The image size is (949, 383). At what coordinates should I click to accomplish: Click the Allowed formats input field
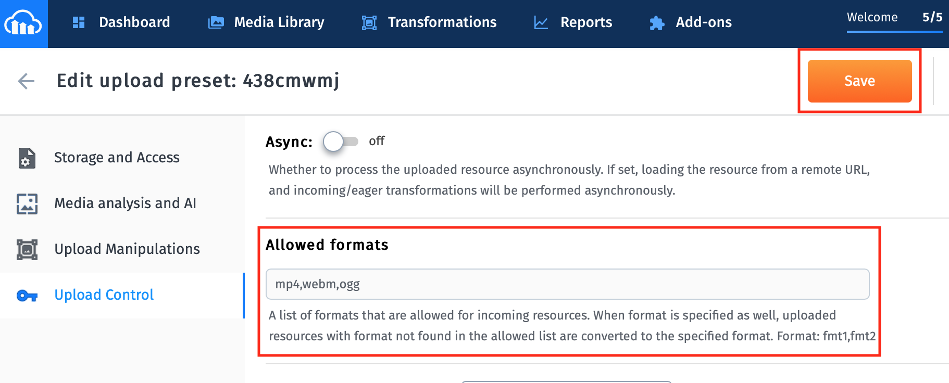click(567, 284)
